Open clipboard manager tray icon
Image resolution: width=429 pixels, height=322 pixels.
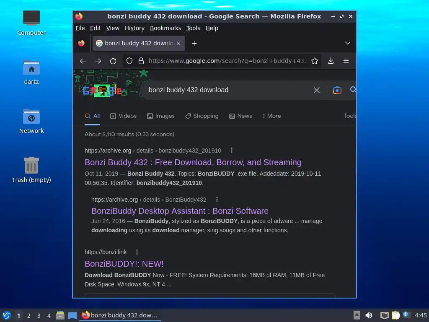pos(395,315)
